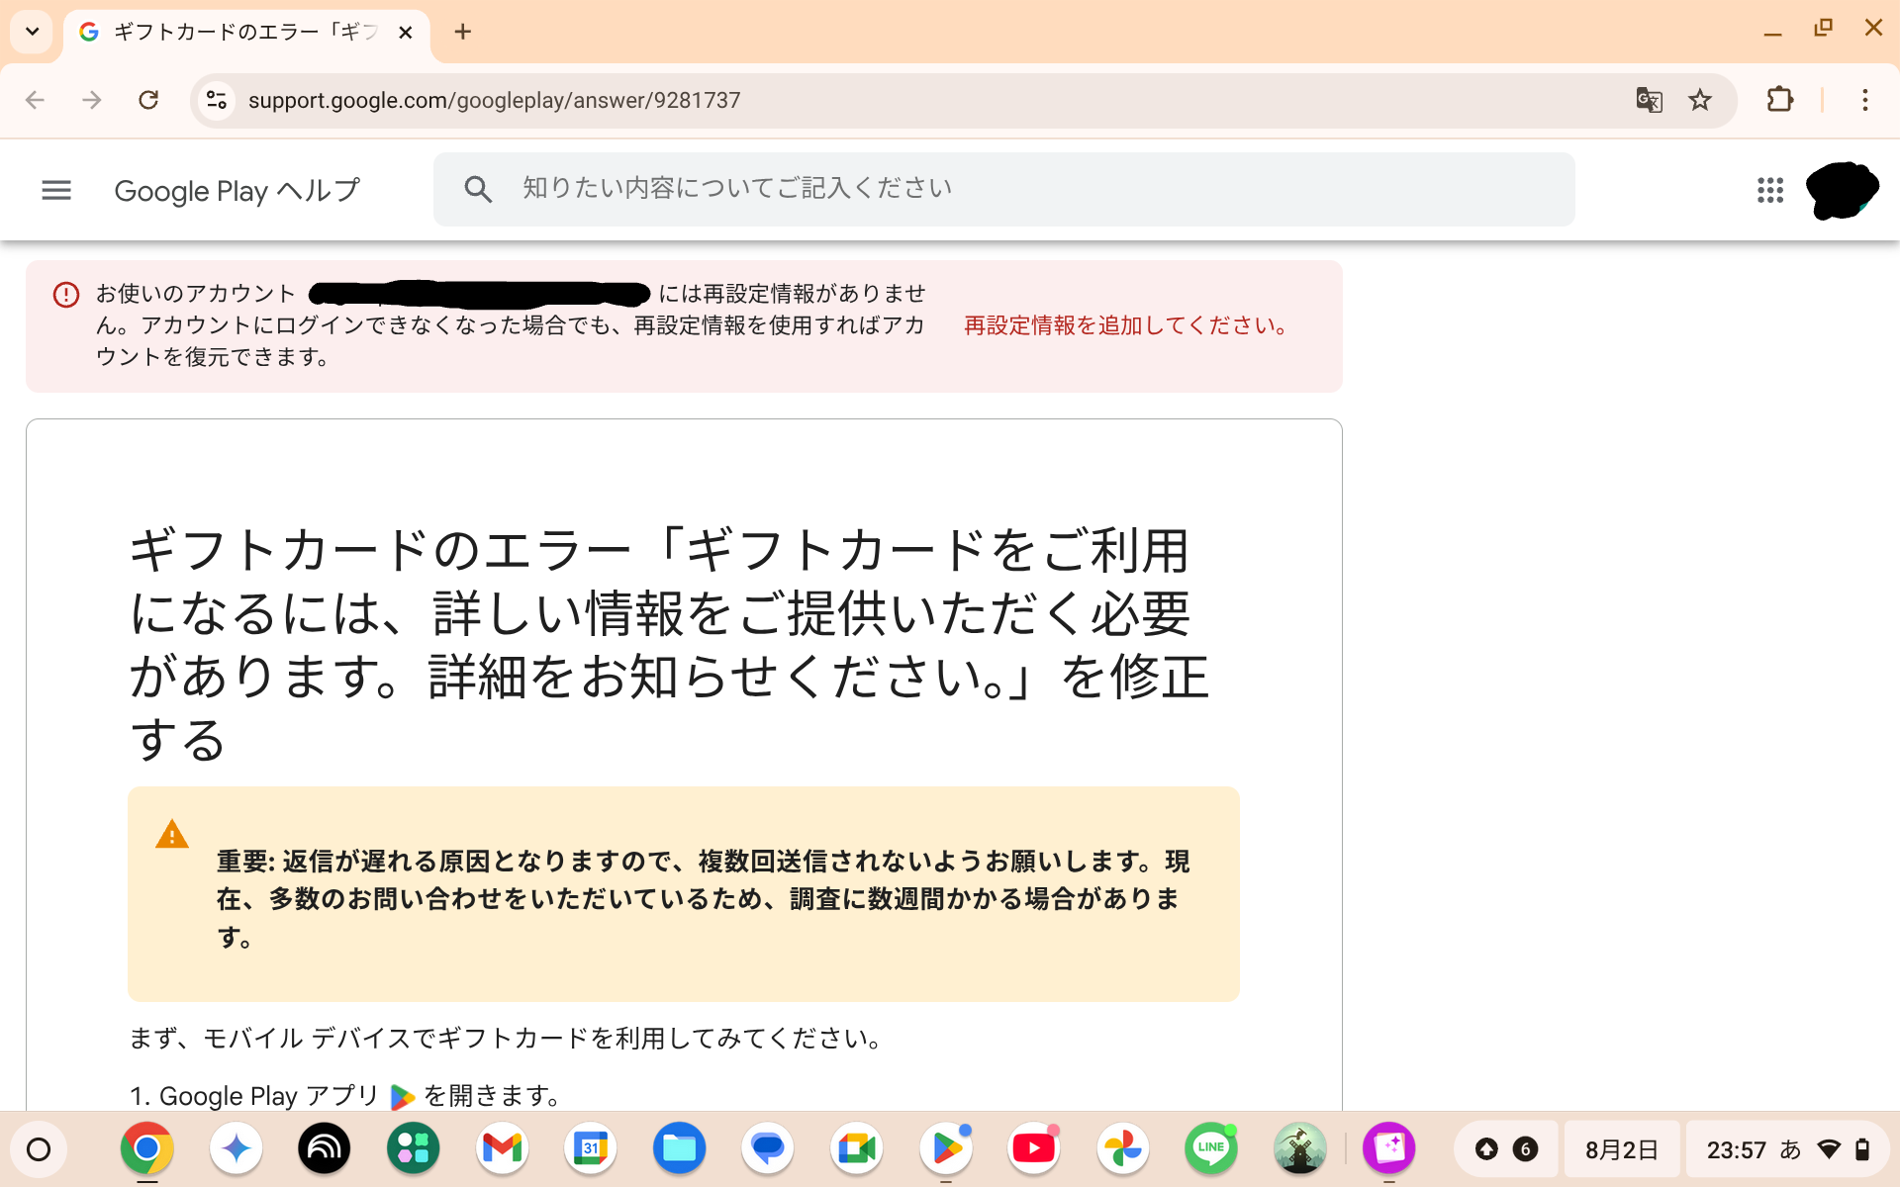
Task: Open Chrome from the shelf
Action: pyautogui.click(x=146, y=1148)
